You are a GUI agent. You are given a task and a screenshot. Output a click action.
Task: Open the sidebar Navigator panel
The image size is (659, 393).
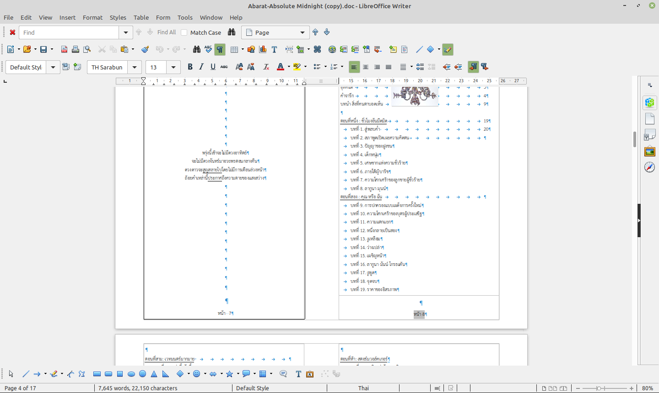coord(649,167)
